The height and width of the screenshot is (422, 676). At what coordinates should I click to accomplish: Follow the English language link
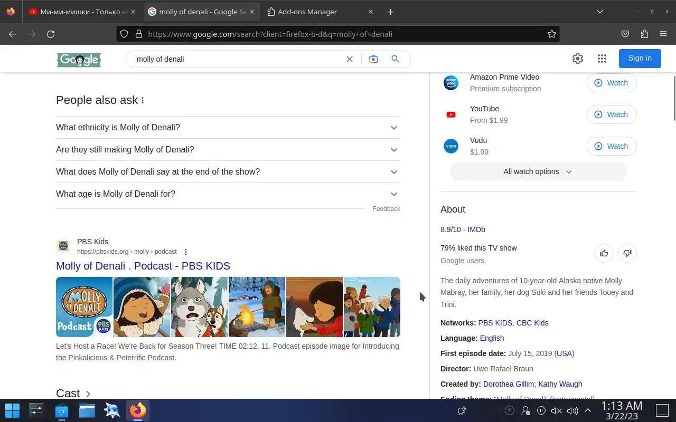[492, 338]
